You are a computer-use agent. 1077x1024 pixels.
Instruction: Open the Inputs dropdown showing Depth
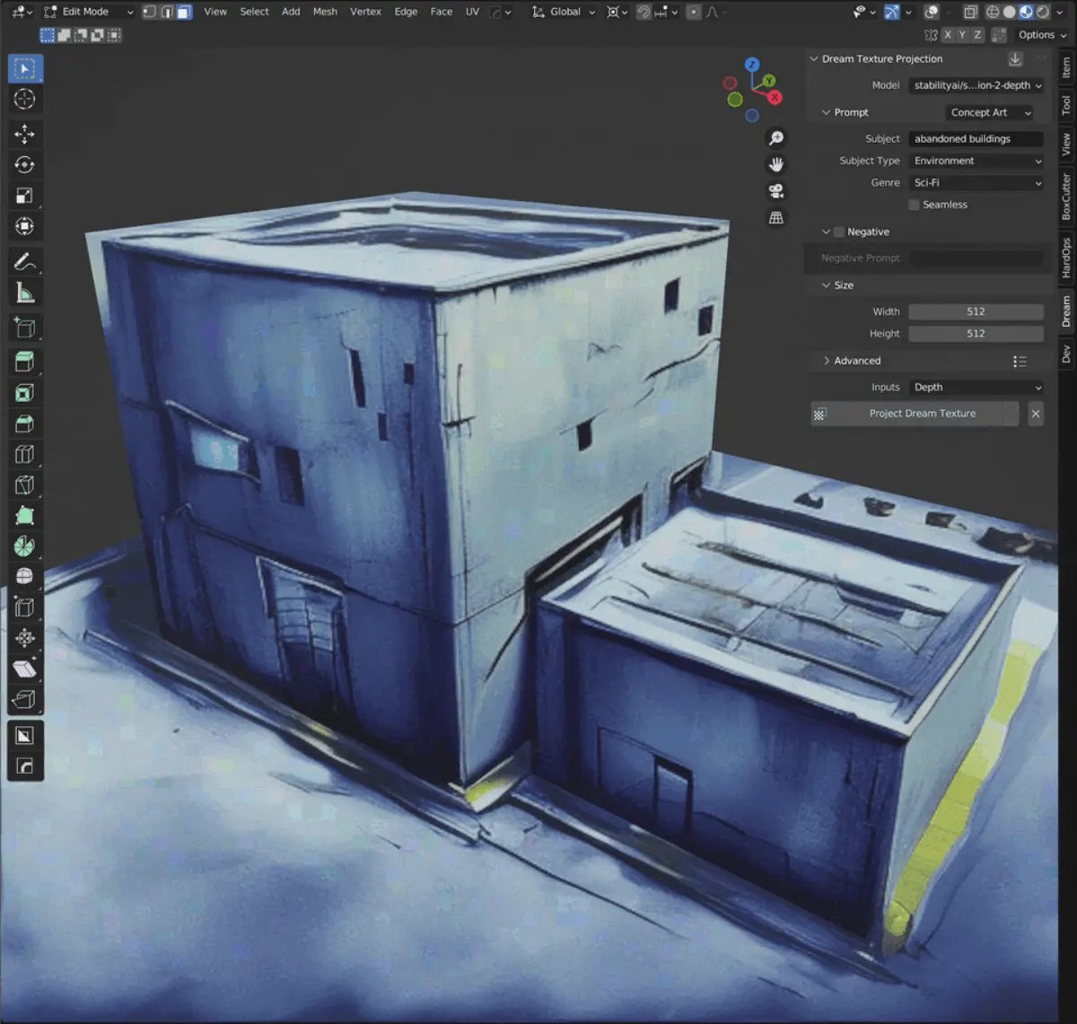[x=976, y=387]
